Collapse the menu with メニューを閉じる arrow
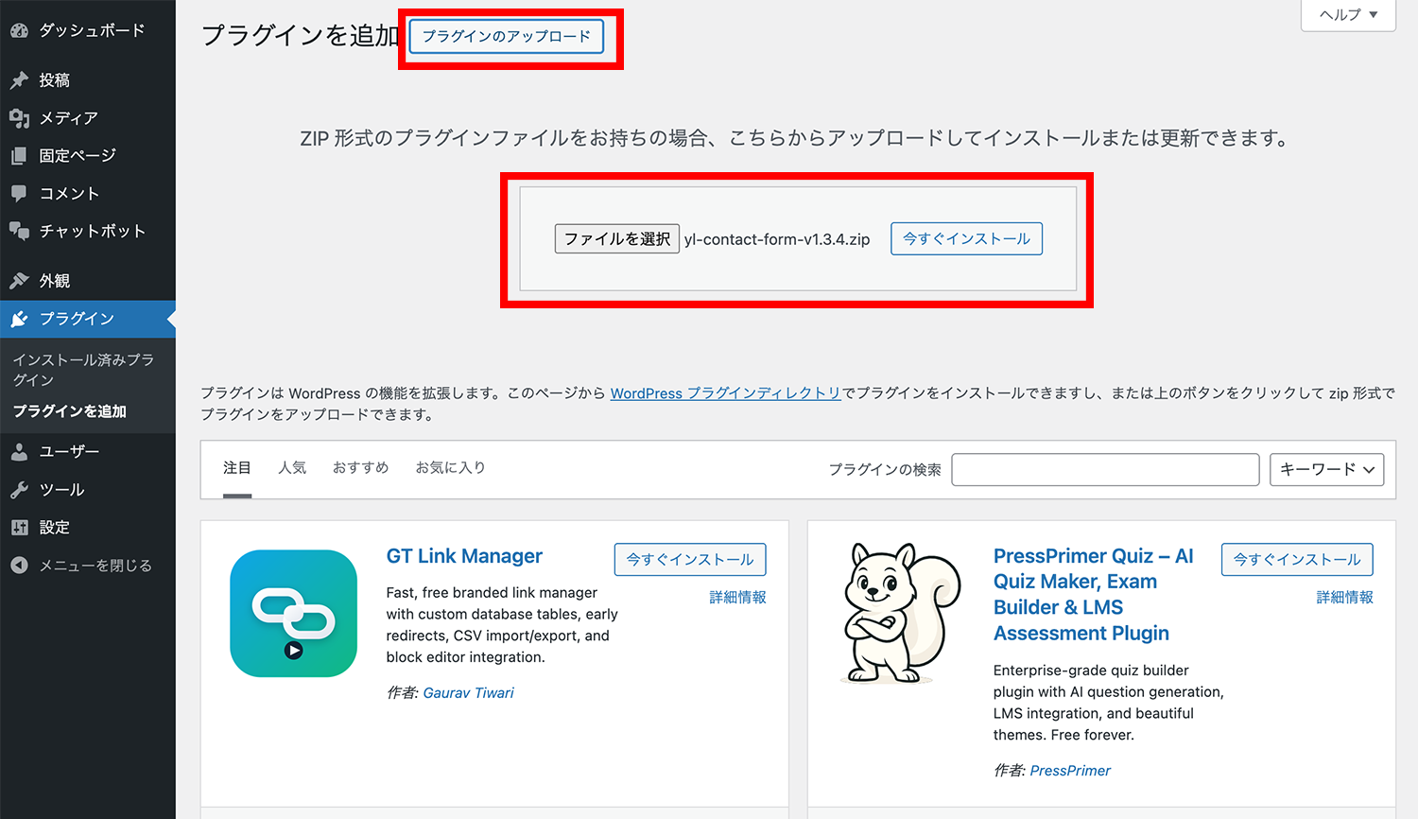The width and height of the screenshot is (1418, 819). [x=19, y=566]
